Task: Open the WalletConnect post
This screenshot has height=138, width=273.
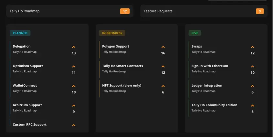Action: 25,85
